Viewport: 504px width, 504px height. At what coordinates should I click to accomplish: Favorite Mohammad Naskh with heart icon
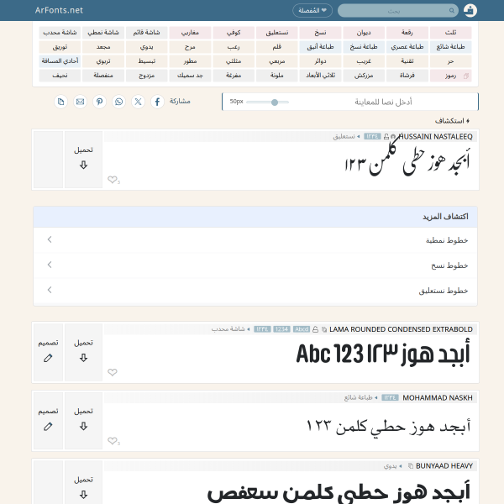(x=113, y=441)
